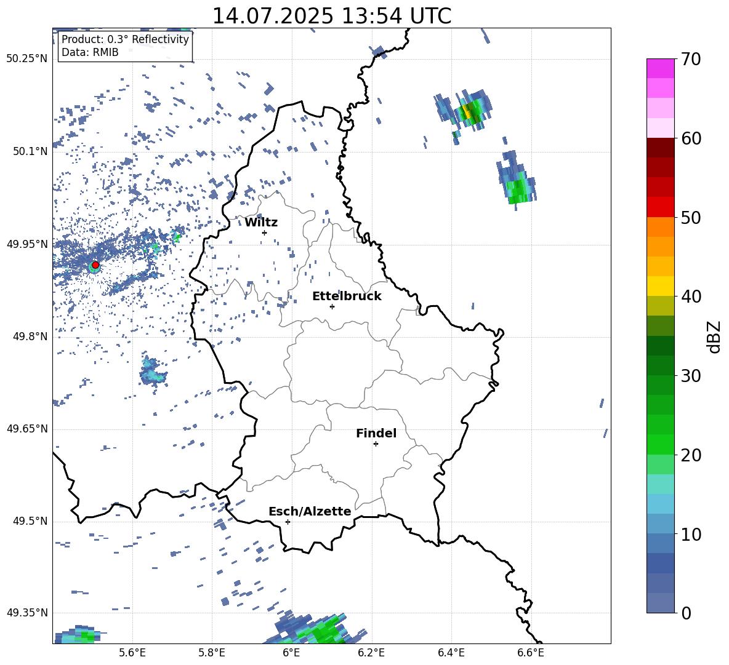Viewport: 729px width, 665px height.
Task: Click the Esch/Alzette station label
Action: [x=310, y=511]
